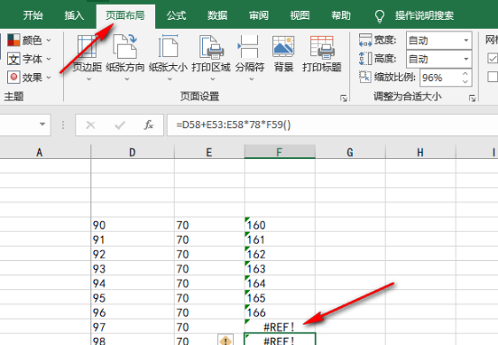The height and width of the screenshot is (345, 498).
Task: Click the Height (高度) icon
Action: pos(365,59)
